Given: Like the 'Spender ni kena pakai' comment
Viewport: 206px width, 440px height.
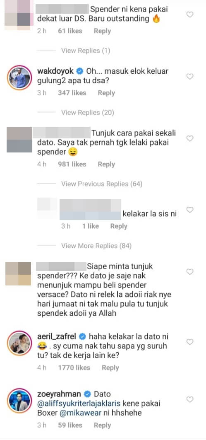Looking at the screenshot, I should (190, 15).
